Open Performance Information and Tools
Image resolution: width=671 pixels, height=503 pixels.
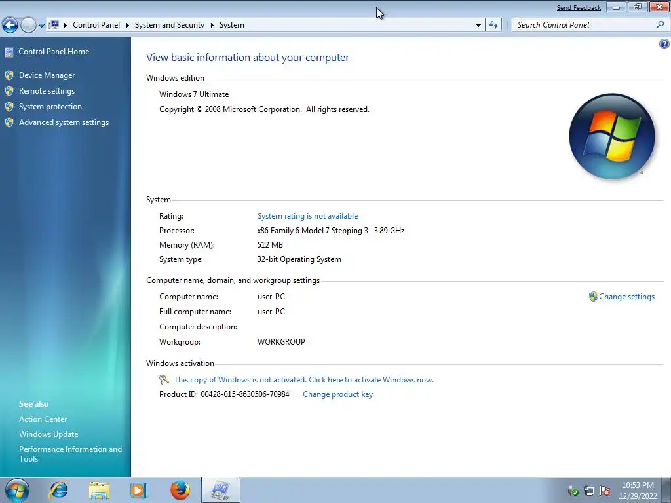[70, 454]
